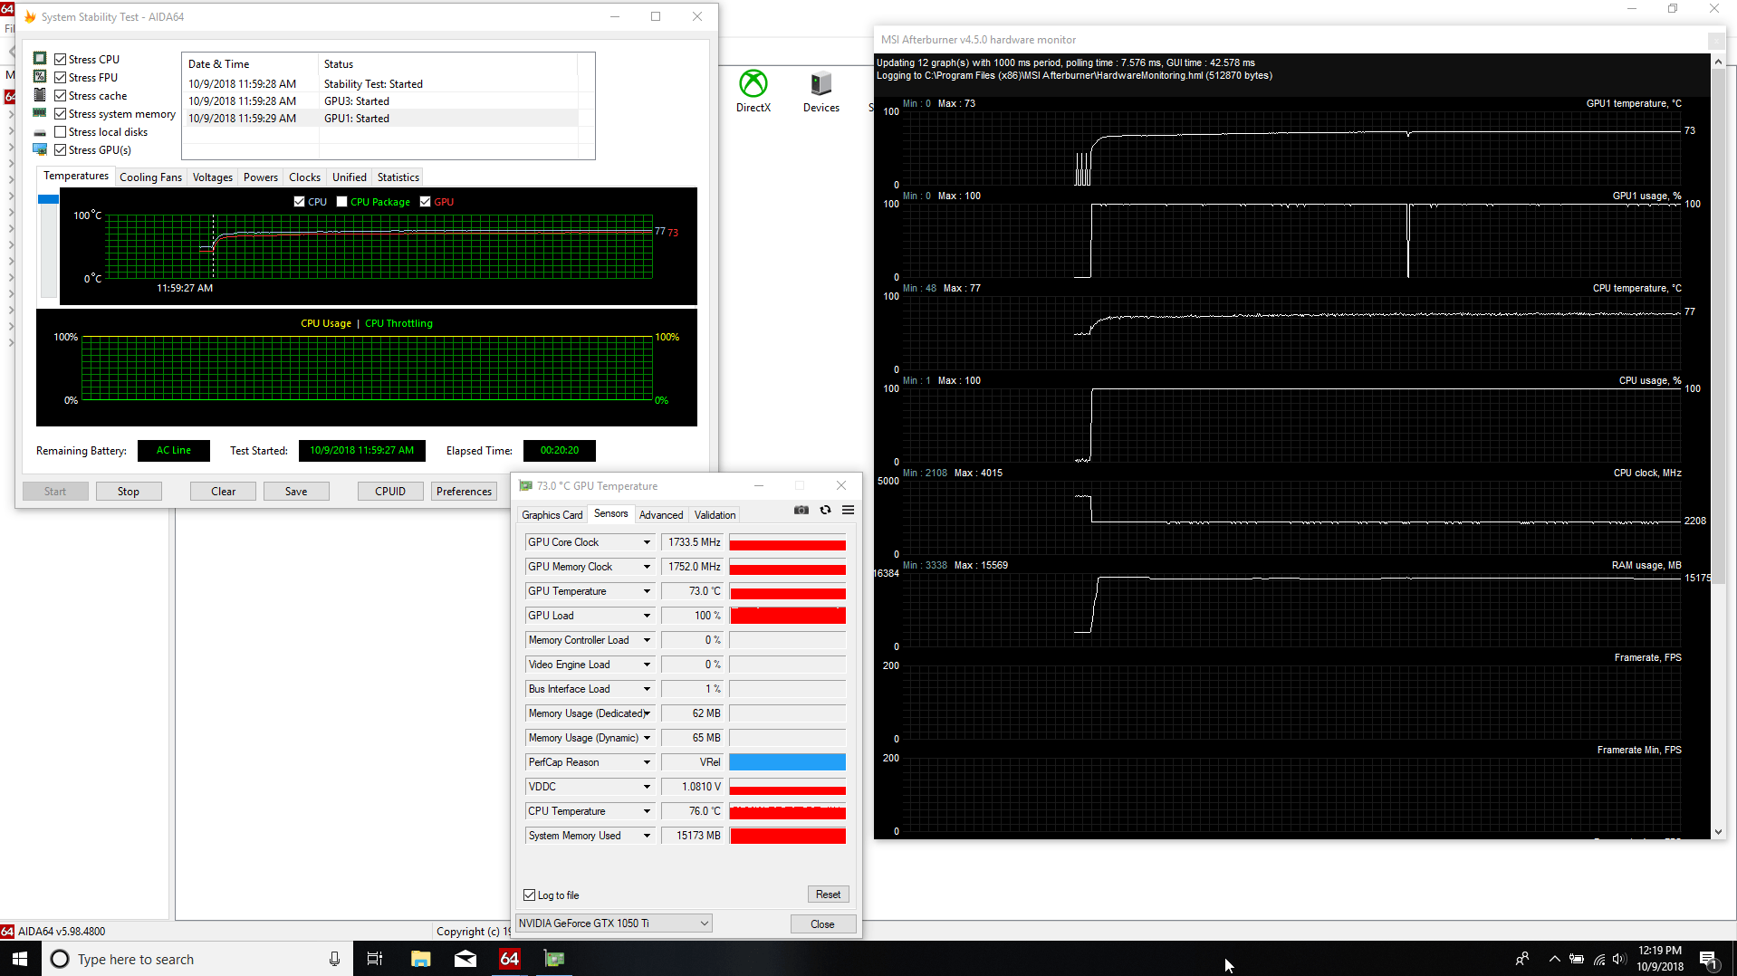
Task: Disable the Log to file checkbox
Action: point(530,895)
